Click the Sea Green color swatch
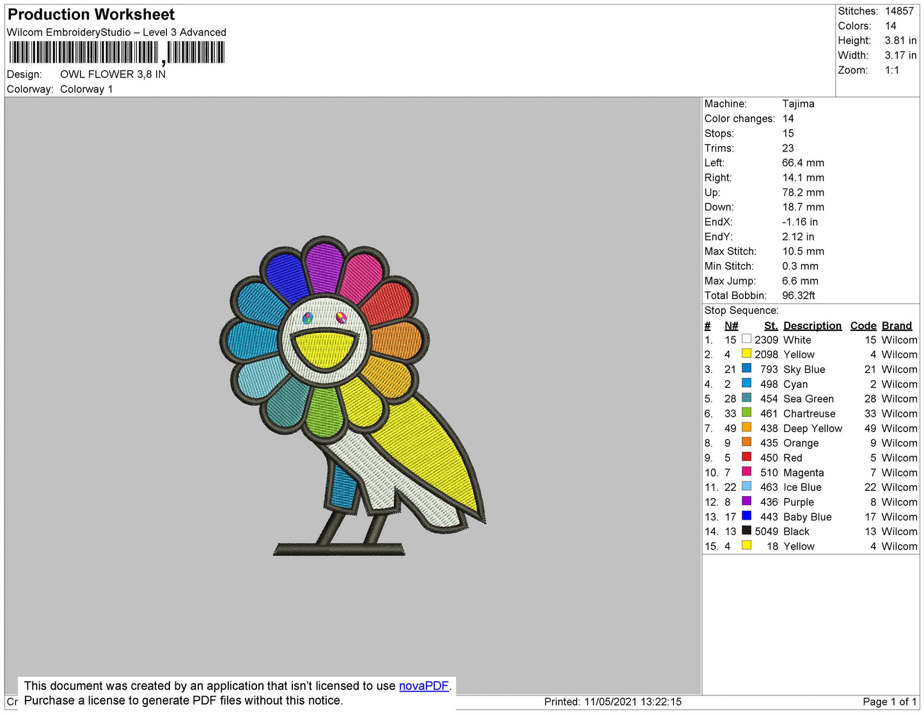Screen dimensions: 924x714 (746, 398)
